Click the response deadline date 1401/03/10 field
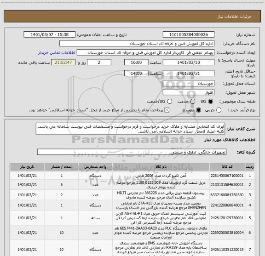This screenshot has height=256, width=265. [189, 63]
